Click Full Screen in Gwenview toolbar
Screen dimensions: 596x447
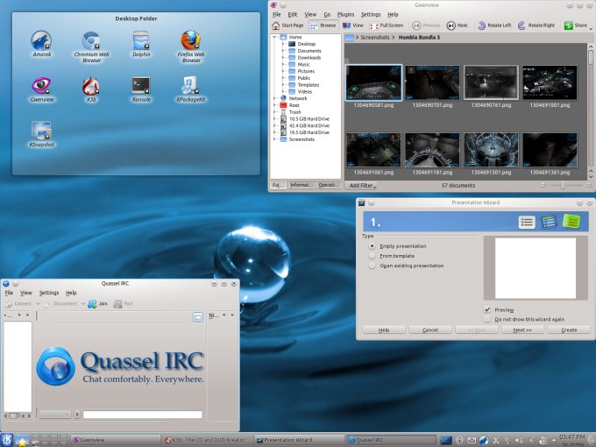coord(386,25)
